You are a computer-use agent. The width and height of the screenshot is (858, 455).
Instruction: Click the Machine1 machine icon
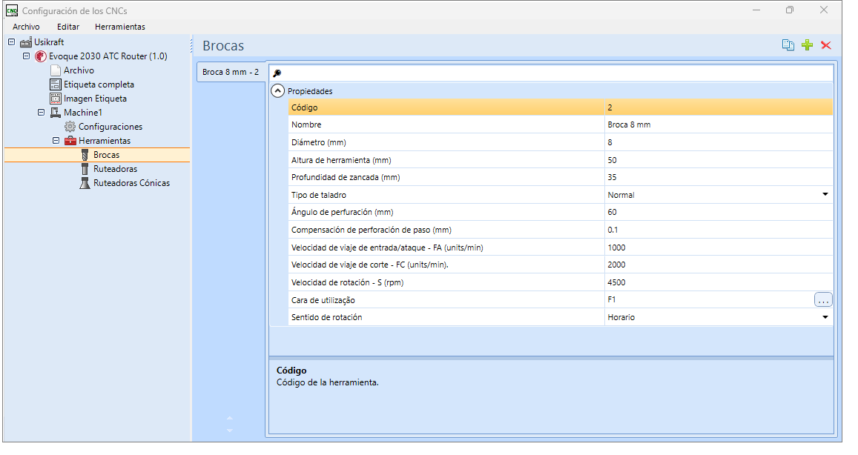point(56,113)
